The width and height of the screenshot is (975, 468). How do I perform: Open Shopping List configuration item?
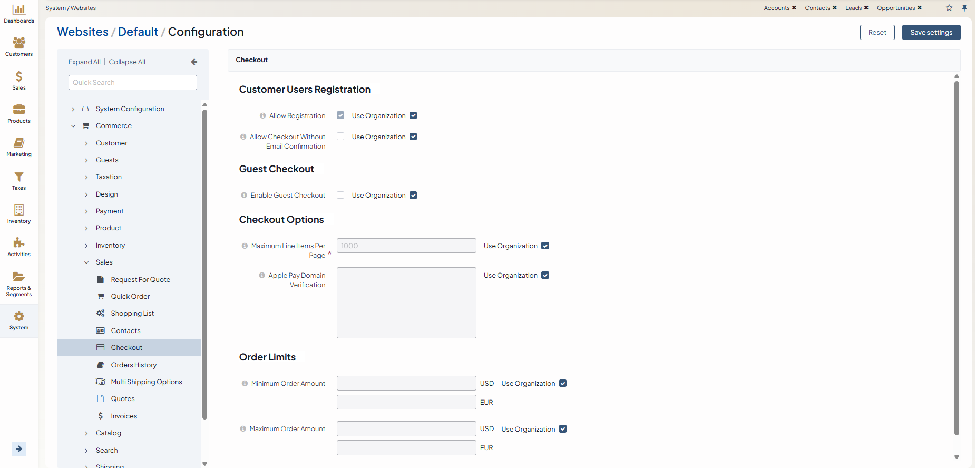(x=132, y=314)
